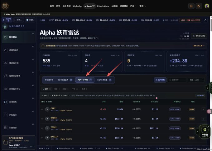This screenshot has height=151, width=212.
Task: Open the 妖币雷达 sidebar icon
Action: coord(5,37)
